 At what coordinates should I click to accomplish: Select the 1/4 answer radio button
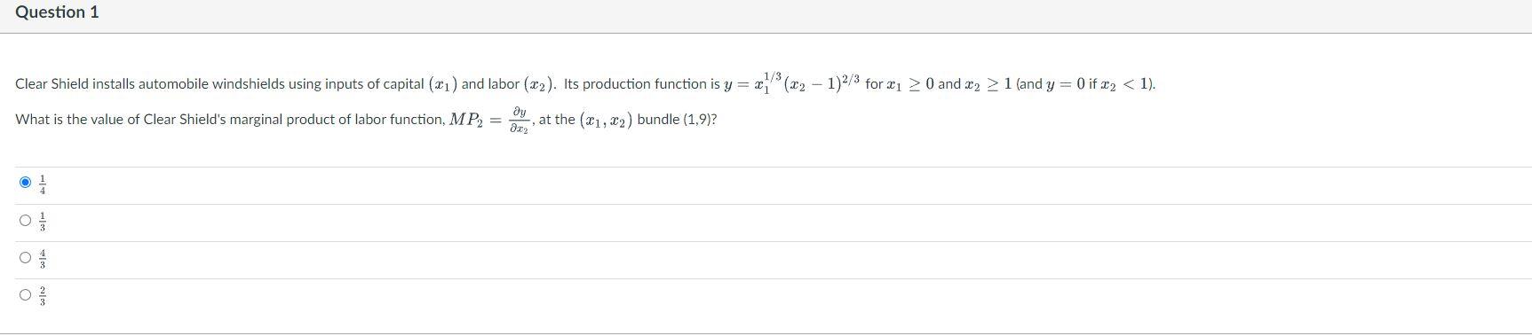coord(25,183)
